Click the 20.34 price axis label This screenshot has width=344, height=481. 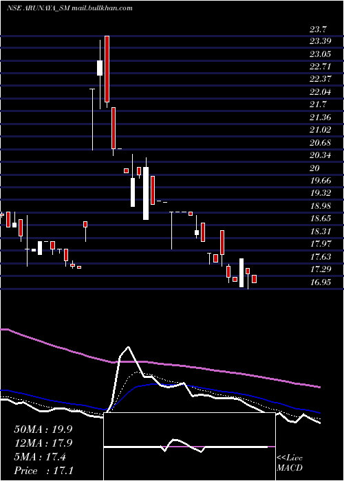pos(321,156)
